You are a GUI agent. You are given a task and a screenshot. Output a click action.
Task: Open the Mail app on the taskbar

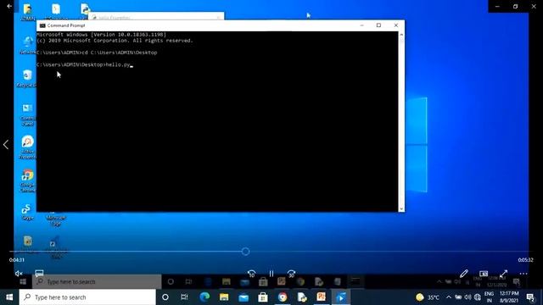[244, 297]
